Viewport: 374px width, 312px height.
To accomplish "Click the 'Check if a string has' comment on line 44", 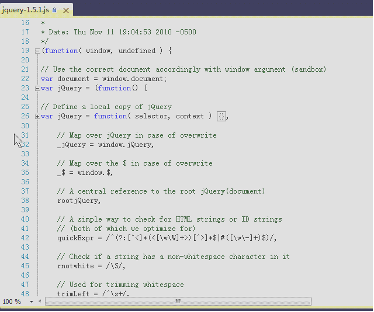I will pos(174,257).
